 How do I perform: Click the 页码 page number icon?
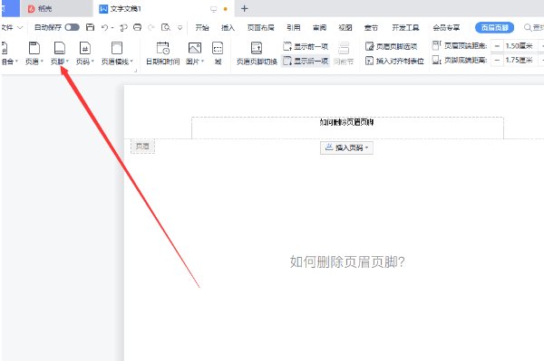coord(85,48)
